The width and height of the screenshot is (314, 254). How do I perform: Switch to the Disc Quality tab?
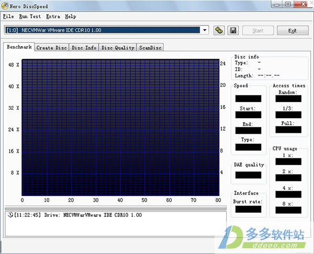[x=118, y=48]
